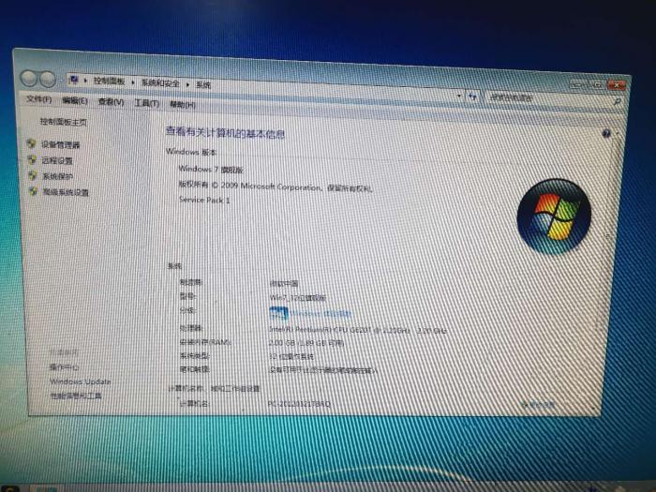Click the Intel(R) Pentium(R) CPU processor value
Screen dimensions: 656x492
[358, 330]
